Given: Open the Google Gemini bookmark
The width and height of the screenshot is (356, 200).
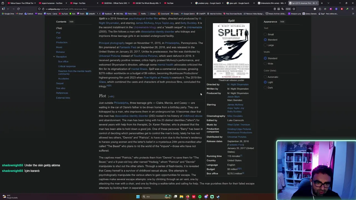Looking at the screenshot, I should pyautogui.click(x=188, y=14).
